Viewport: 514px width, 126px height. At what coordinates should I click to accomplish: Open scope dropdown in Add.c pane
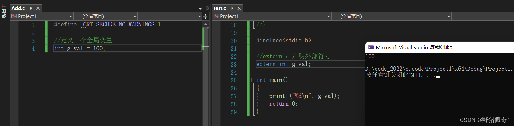pos(135,16)
